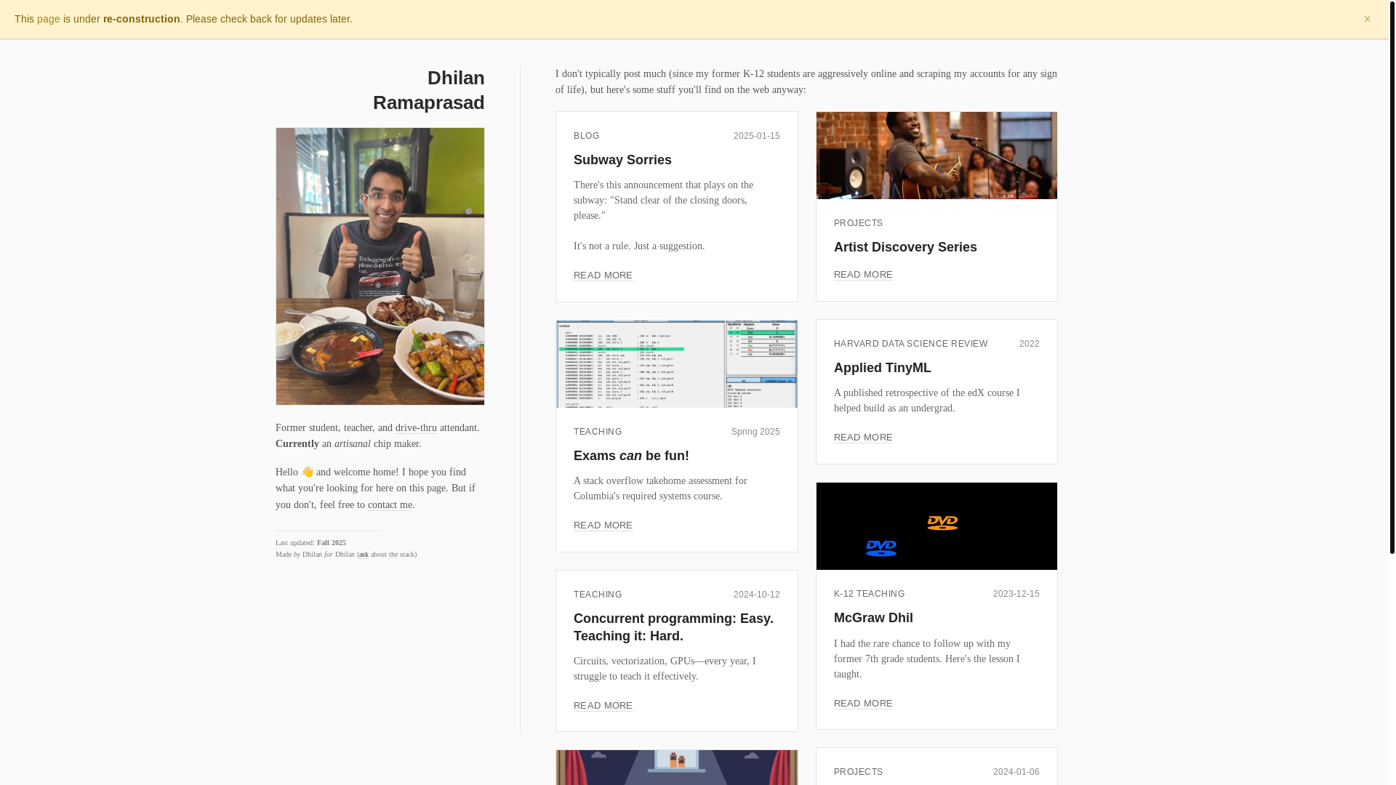Viewport: 1396px width, 785px height.
Task: Click the '2024-10-12' date on Concurrent programming
Action: point(756,595)
